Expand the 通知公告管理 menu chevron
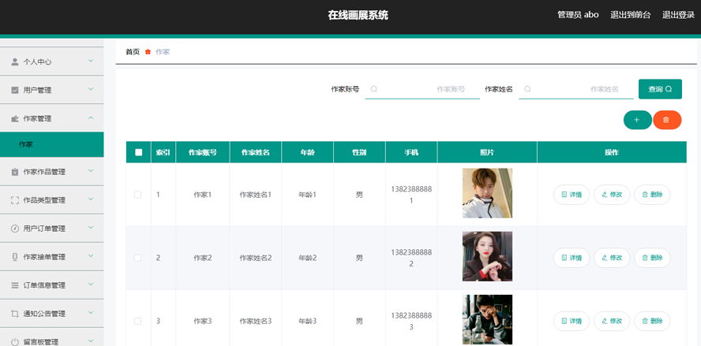This screenshot has height=346, width=701. (x=91, y=313)
